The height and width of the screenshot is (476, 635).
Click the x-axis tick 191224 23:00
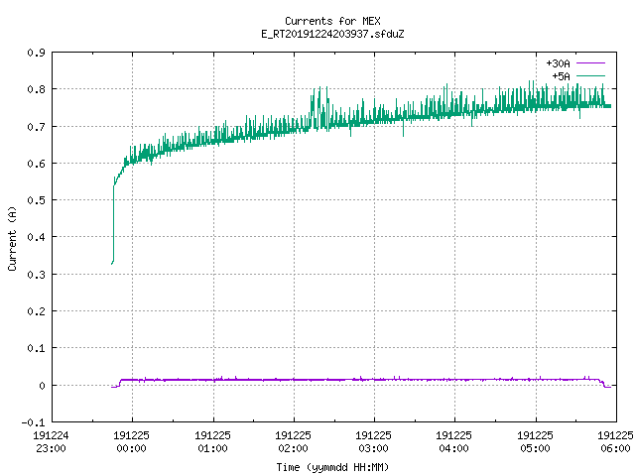pos(51,441)
